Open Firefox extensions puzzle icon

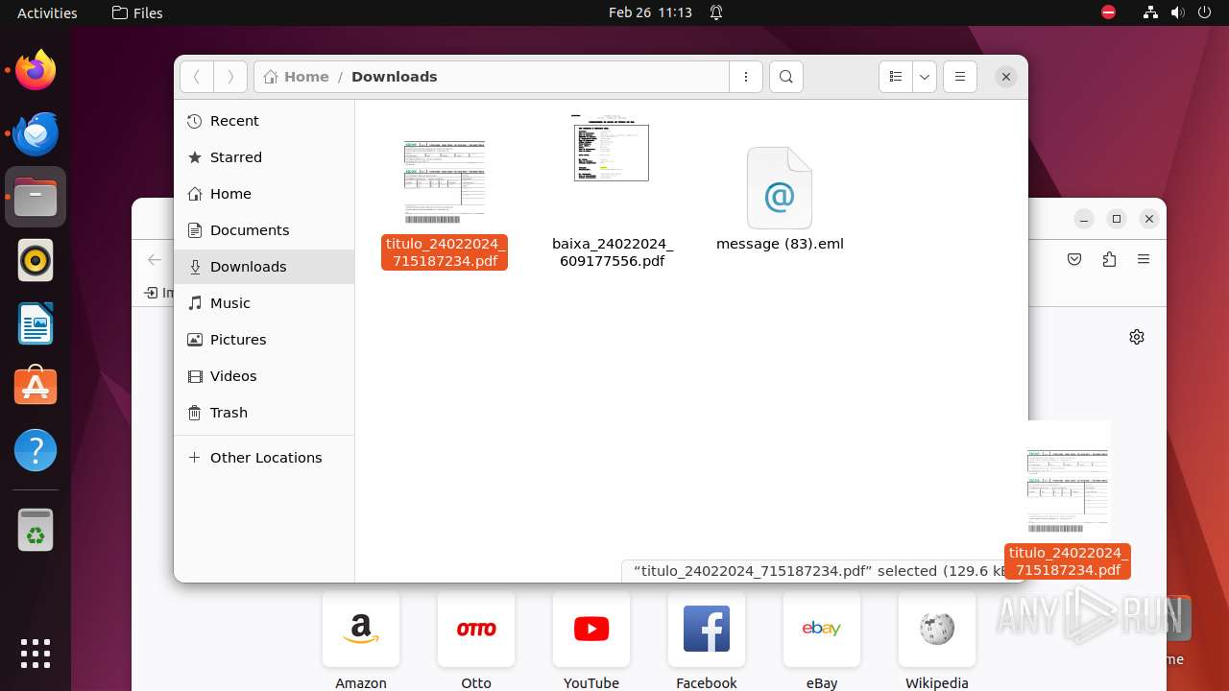click(x=1109, y=259)
